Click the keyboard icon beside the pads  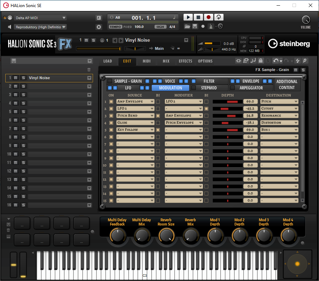click(x=8, y=236)
